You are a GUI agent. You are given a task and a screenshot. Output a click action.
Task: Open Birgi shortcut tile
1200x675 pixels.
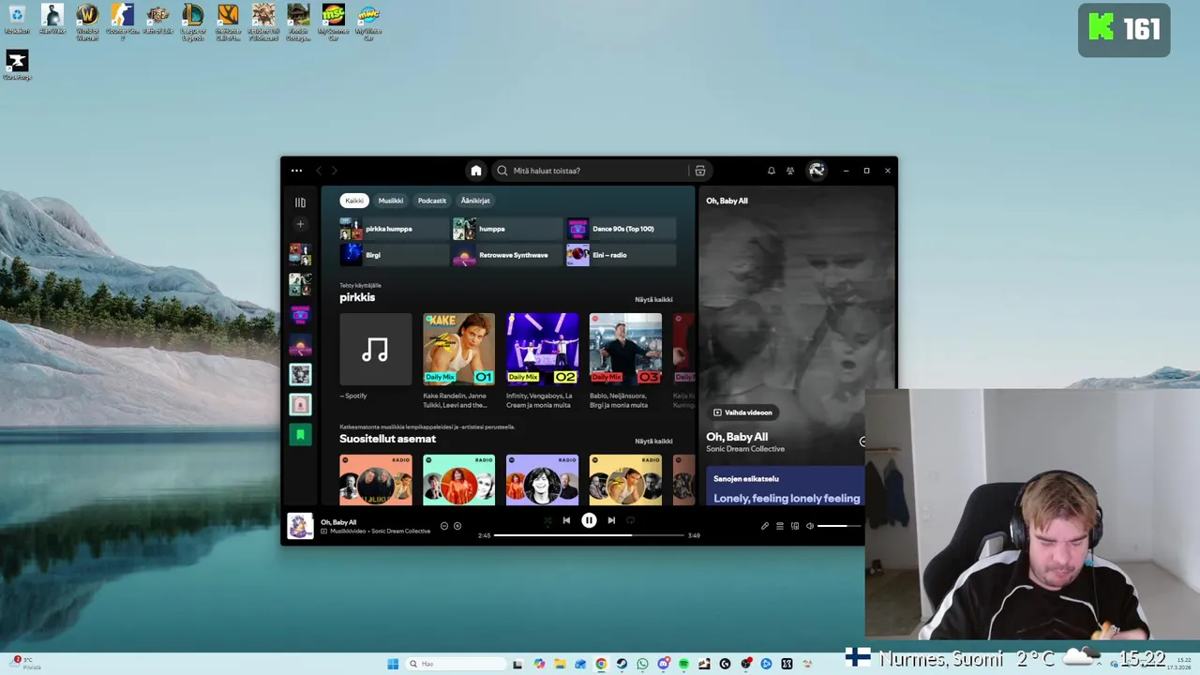click(x=395, y=255)
